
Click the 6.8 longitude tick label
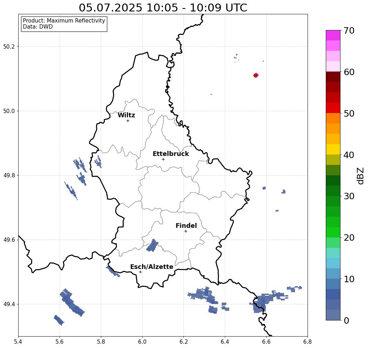(x=308, y=342)
